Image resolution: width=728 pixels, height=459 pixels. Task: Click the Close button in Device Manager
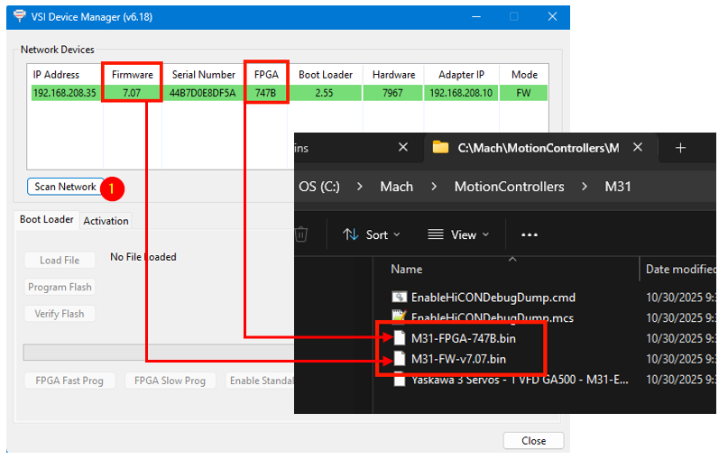tap(533, 441)
